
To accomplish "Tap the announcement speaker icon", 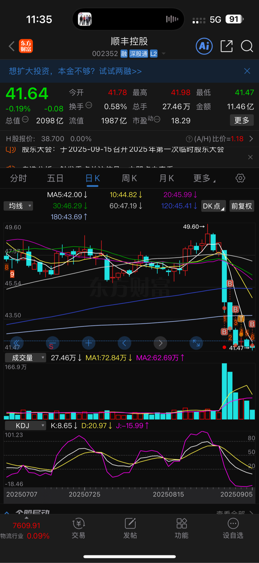I will pos(11,149).
